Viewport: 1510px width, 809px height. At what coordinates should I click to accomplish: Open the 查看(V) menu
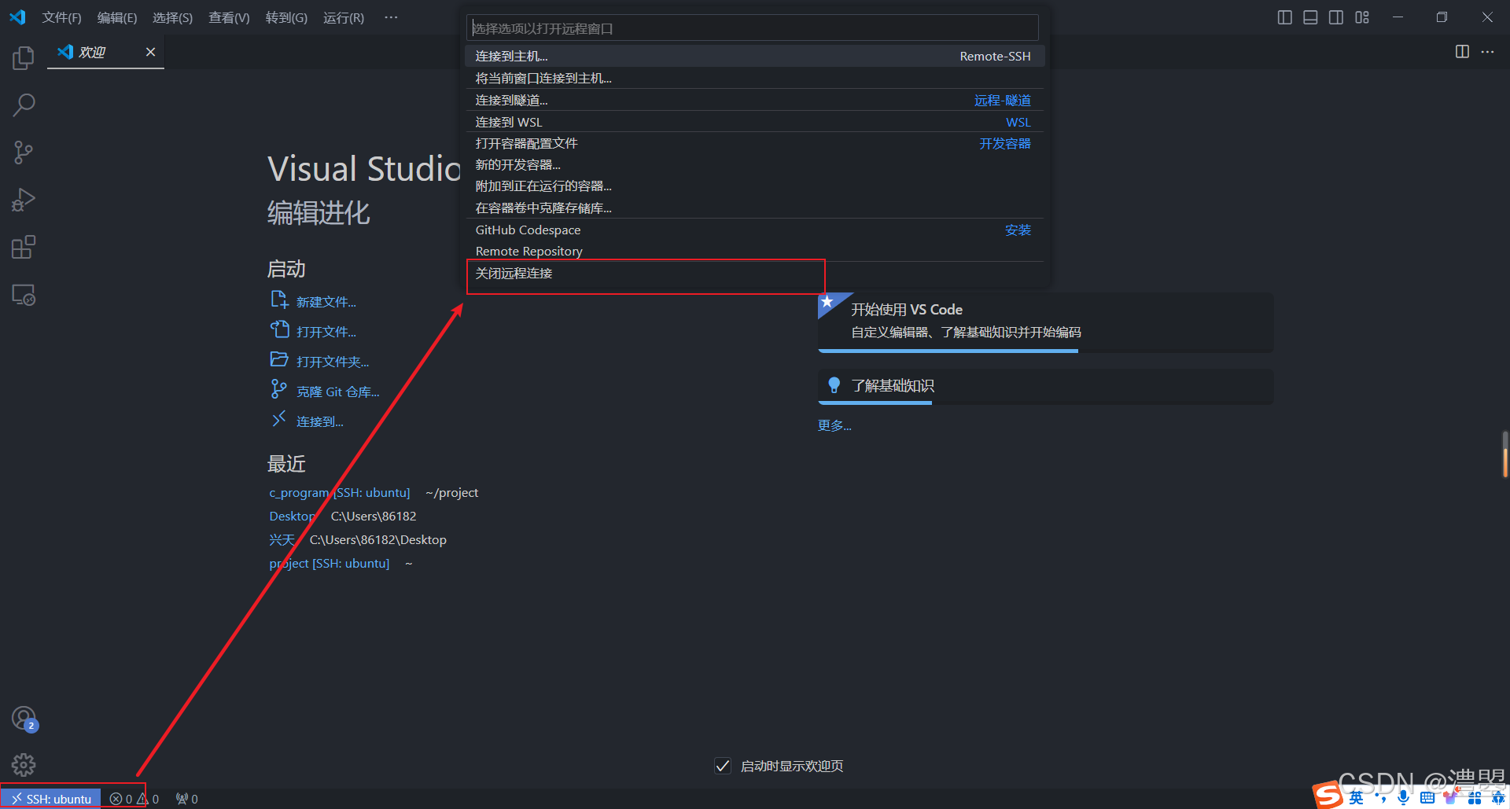tap(229, 17)
